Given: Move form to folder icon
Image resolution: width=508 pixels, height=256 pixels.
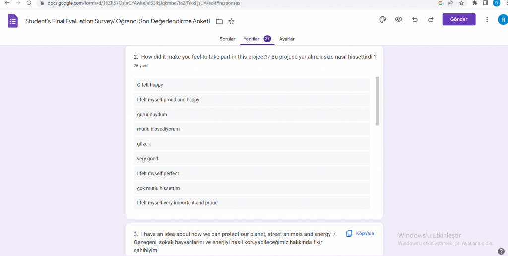Looking at the screenshot, I should point(219,21).
